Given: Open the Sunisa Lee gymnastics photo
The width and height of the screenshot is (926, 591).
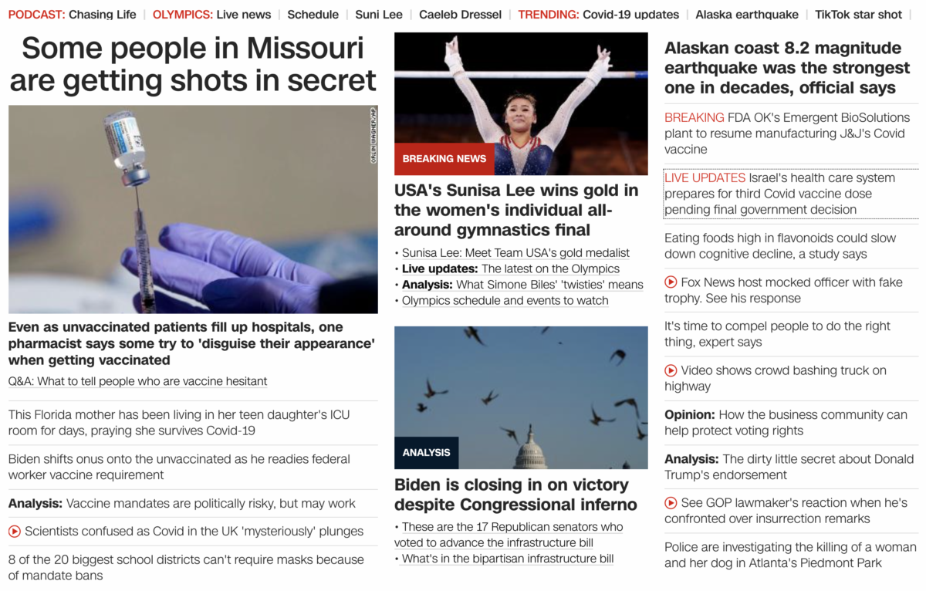Looking at the screenshot, I should (x=521, y=103).
